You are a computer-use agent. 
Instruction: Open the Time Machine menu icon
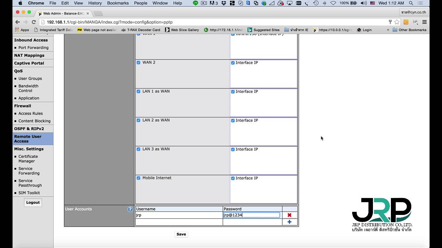point(316,3)
